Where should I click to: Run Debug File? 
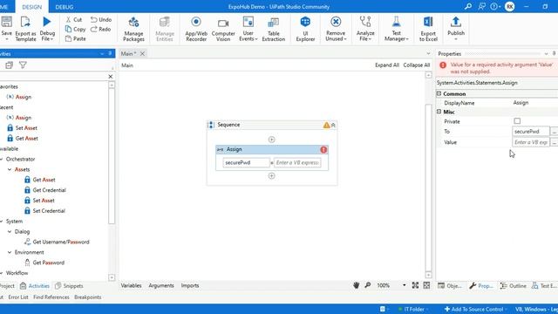(x=47, y=29)
